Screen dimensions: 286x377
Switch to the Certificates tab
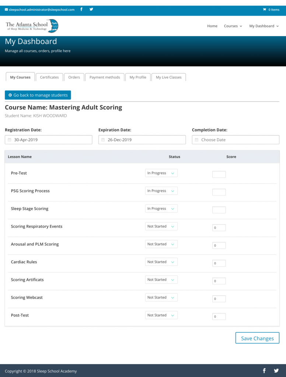tap(49, 77)
